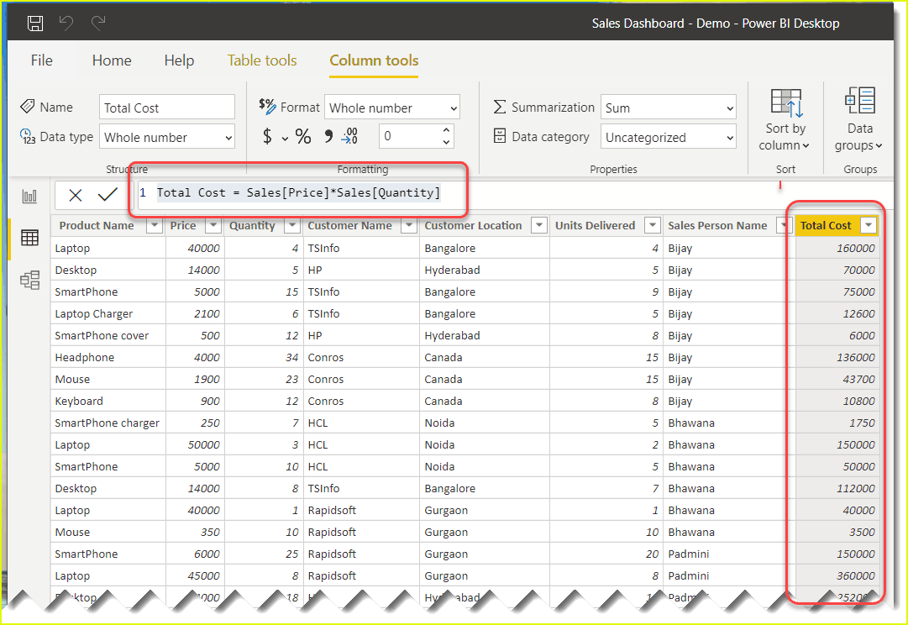The height and width of the screenshot is (625, 908).
Task: Open the Data category dropdown
Action: pos(730,136)
